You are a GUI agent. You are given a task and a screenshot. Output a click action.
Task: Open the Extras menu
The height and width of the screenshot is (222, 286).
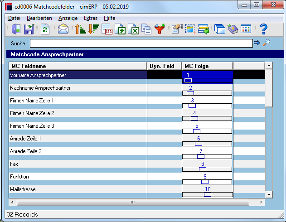click(x=91, y=18)
